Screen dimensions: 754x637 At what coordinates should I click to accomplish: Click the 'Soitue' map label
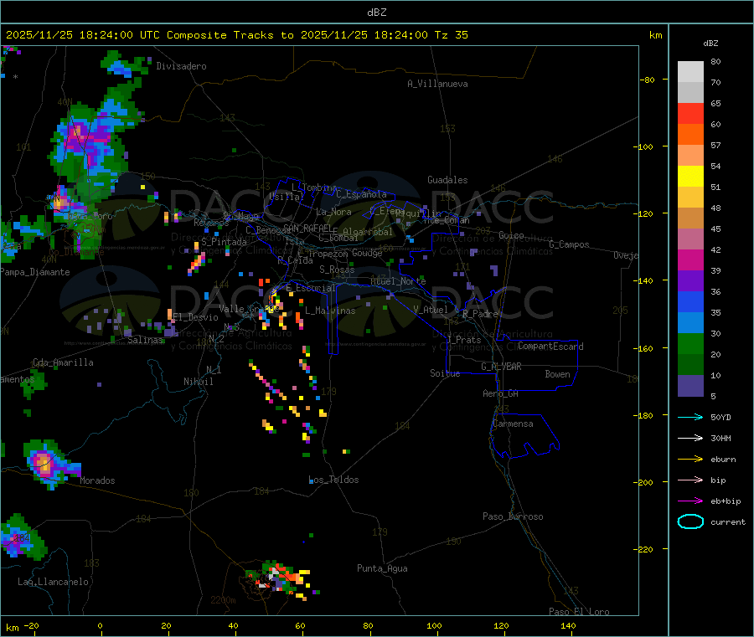point(445,373)
